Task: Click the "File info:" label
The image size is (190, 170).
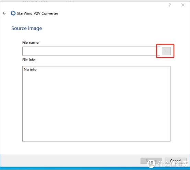Action: [x=29, y=60]
